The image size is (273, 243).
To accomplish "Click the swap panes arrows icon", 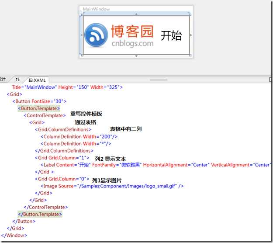I will tap(17, 80).
